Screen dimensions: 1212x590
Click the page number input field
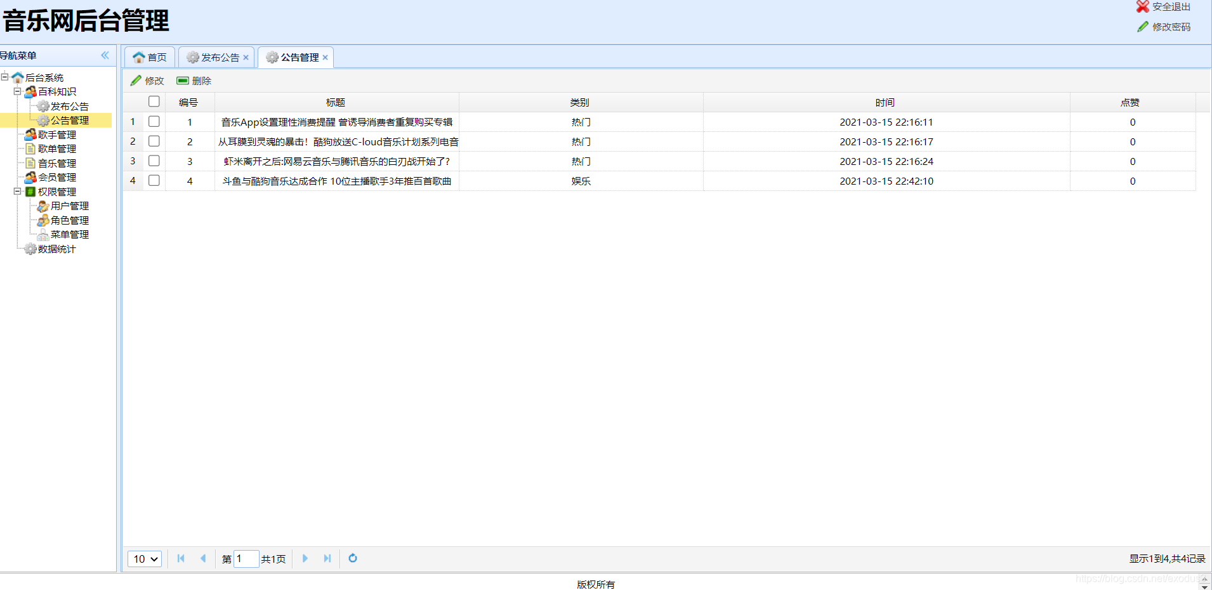(x=246, y=559)
